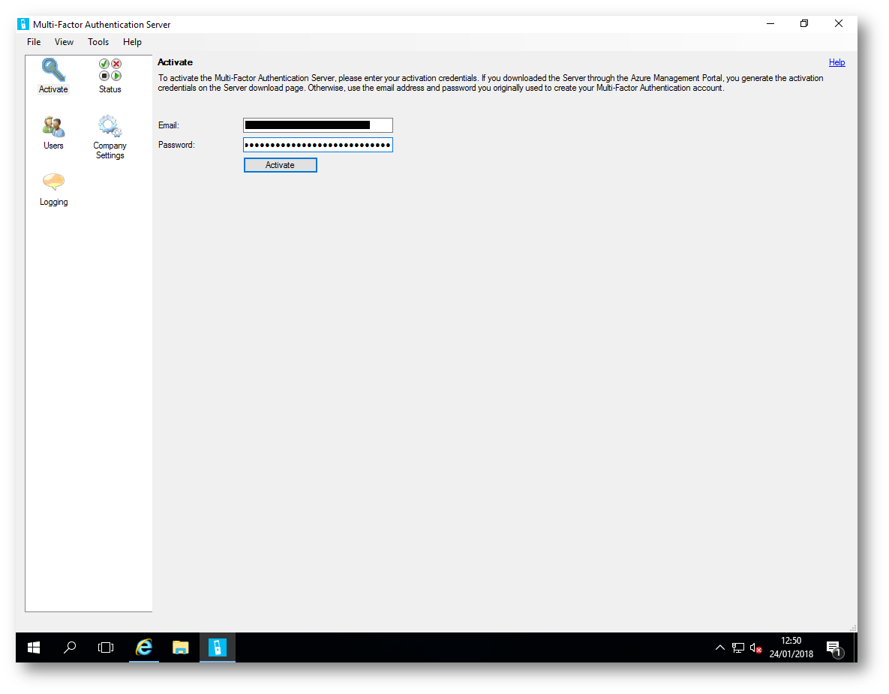Close the Multi-Factor Authentication Server window
Viewport: 889px width, 694px height.
[839, 24]
